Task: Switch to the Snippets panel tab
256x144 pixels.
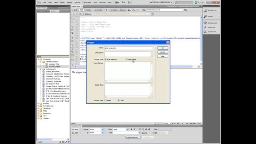Action: (x=55, y=11)
